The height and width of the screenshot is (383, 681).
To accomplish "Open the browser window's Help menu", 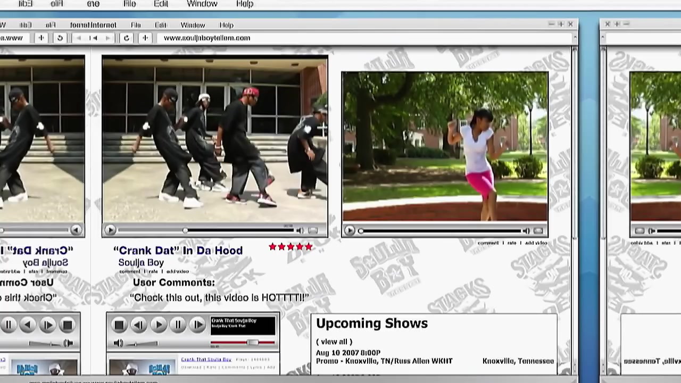I will (227, 25).
